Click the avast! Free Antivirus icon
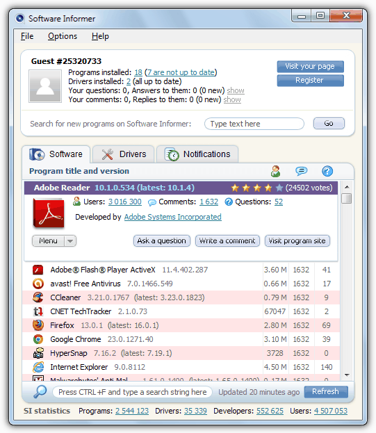 click(38, 284)
